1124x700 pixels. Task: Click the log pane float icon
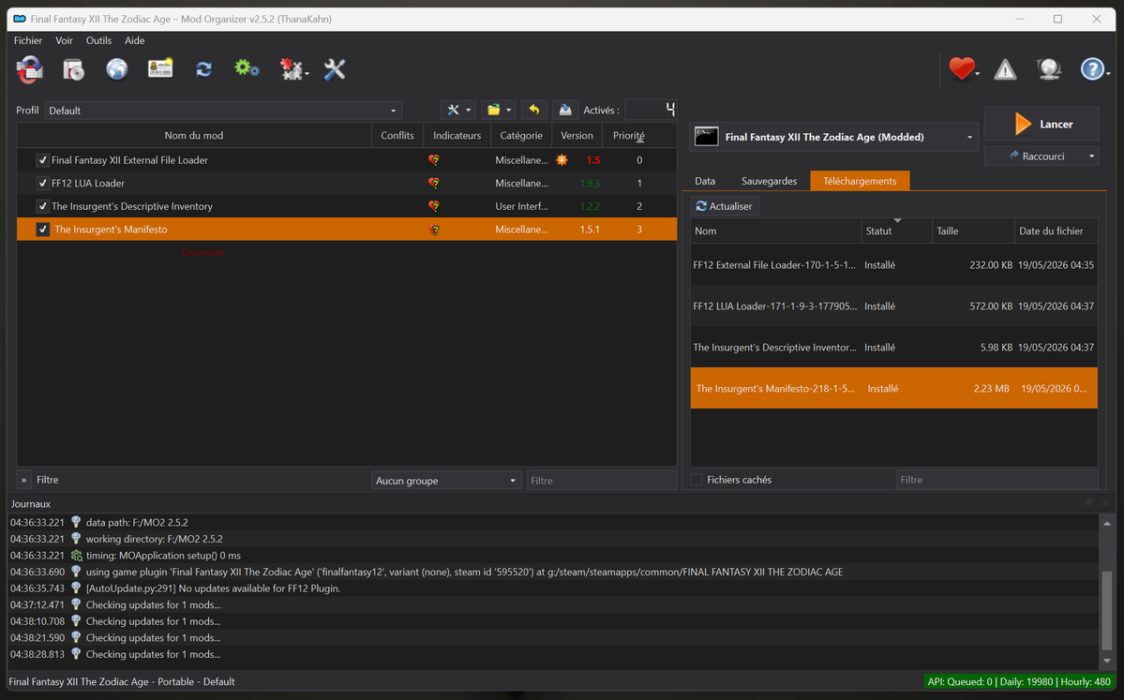(x=1089, y=504)
